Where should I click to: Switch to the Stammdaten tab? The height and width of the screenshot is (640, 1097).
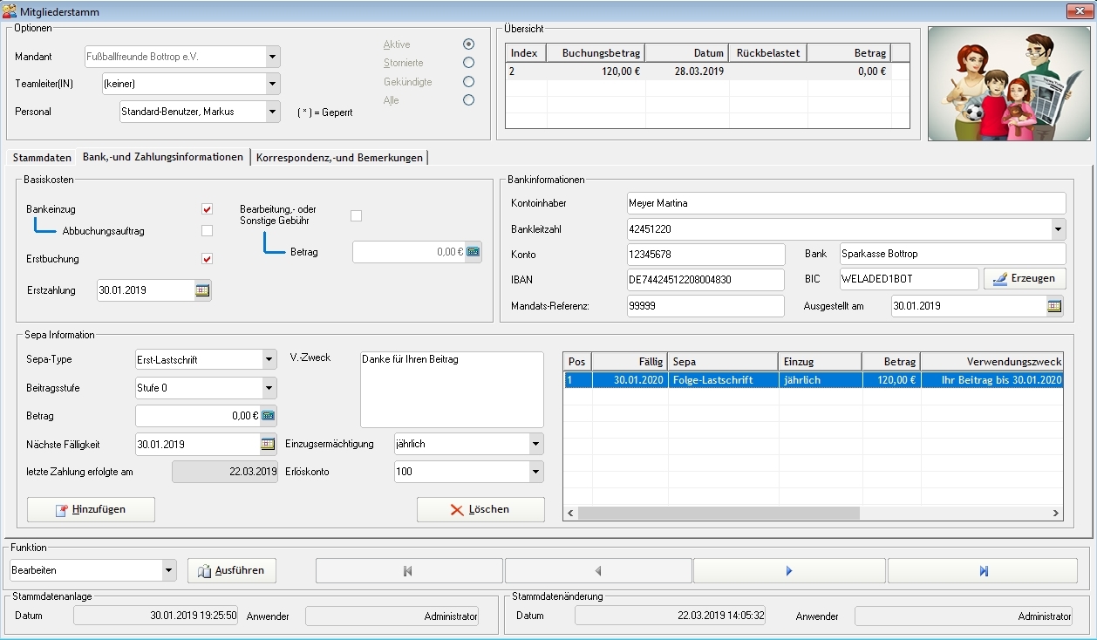point(42,158)
